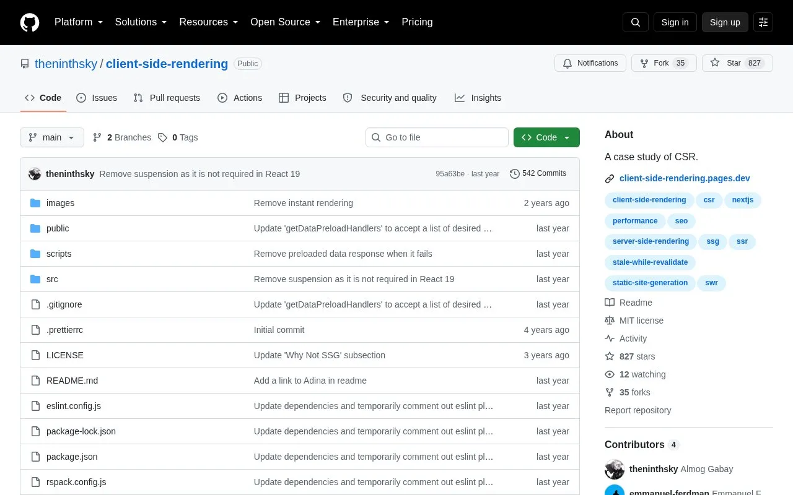
Task: Expand the Open Source menu
Action: [286, 22]
